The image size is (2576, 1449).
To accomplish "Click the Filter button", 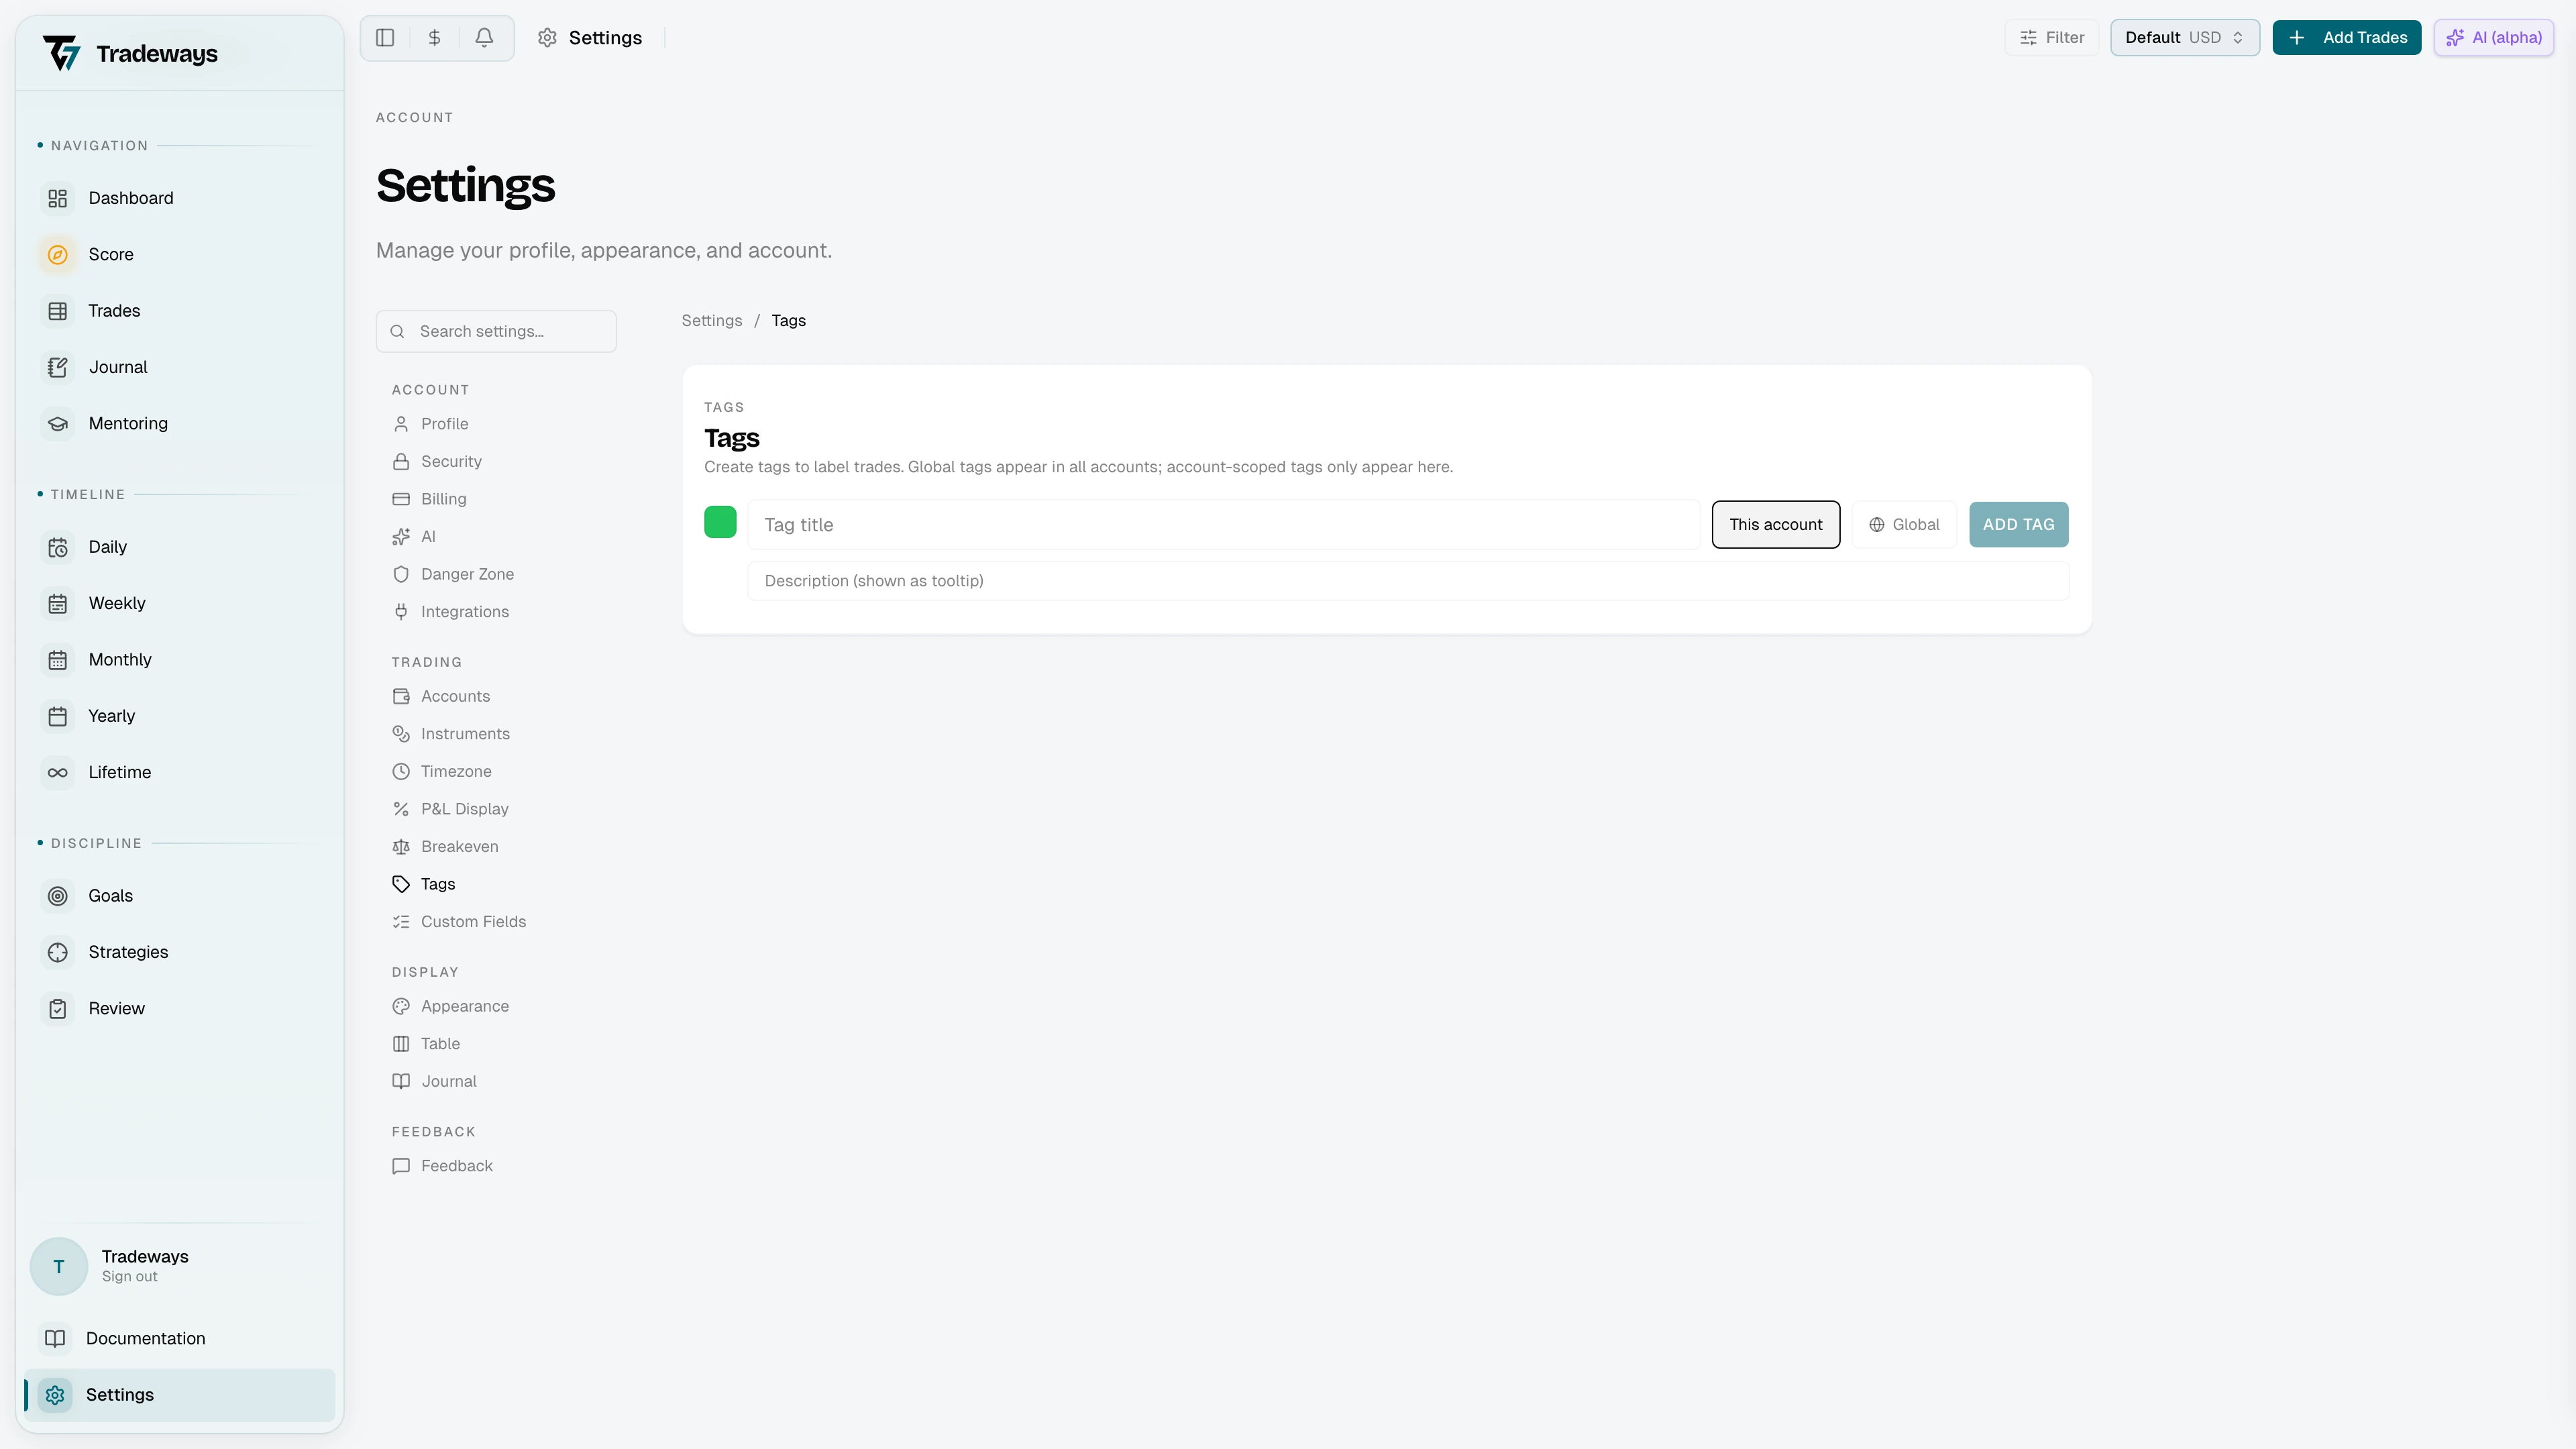I will click(x=2052, y=38).
